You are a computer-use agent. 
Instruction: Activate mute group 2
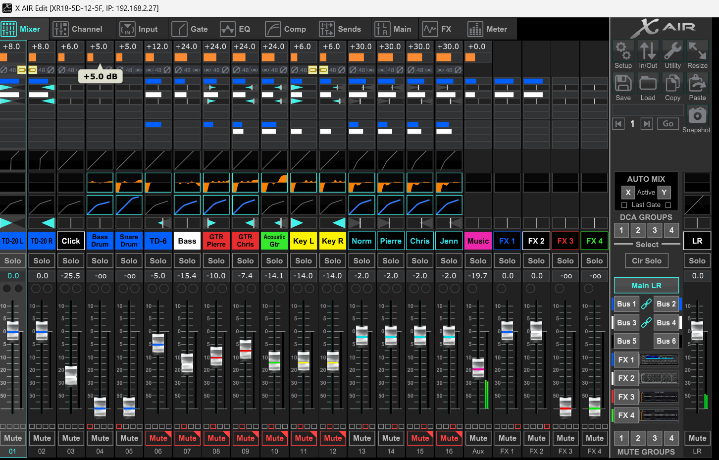click(638, 438)
